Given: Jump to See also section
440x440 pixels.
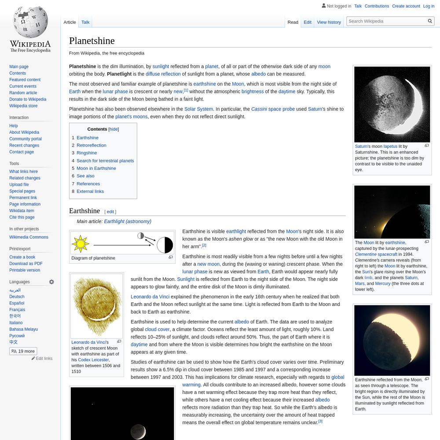Looking at the screenshot, I should 85,176.
